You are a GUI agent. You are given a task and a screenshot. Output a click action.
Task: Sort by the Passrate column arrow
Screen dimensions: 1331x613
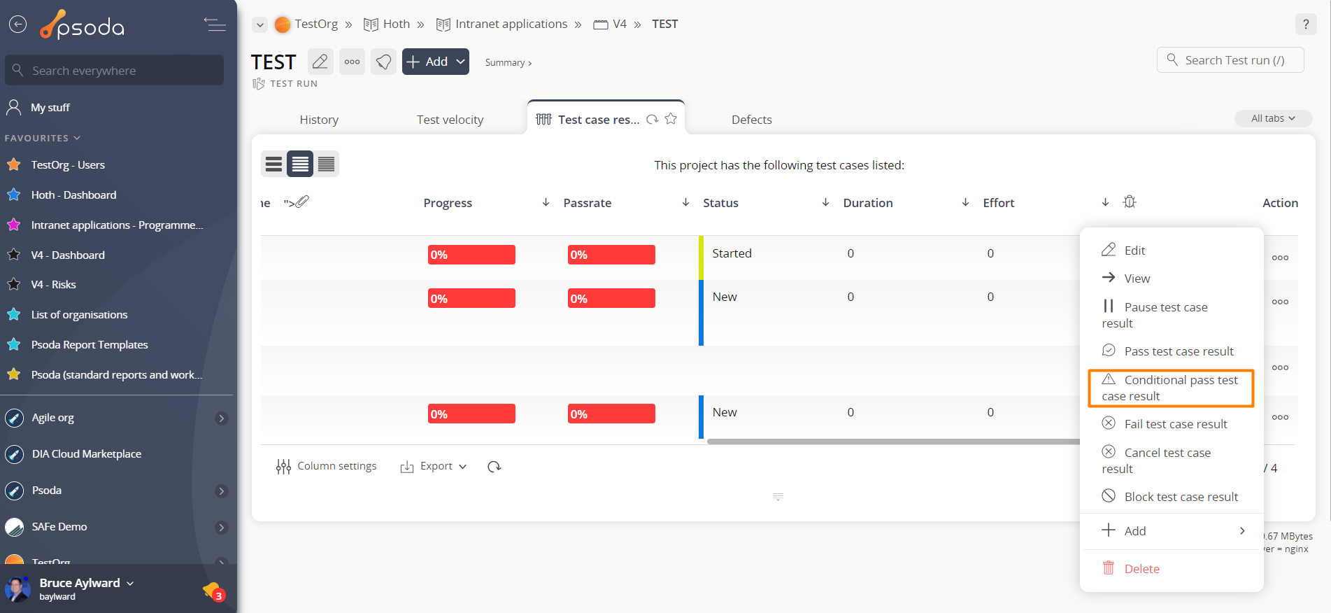pyautogui.click(x=685, y=202)
